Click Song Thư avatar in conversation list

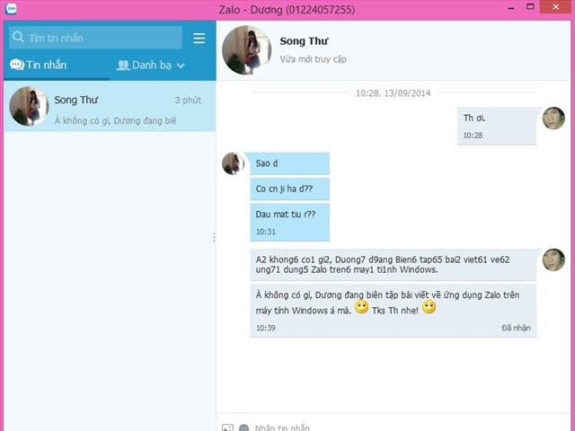(x=29, y=106)
